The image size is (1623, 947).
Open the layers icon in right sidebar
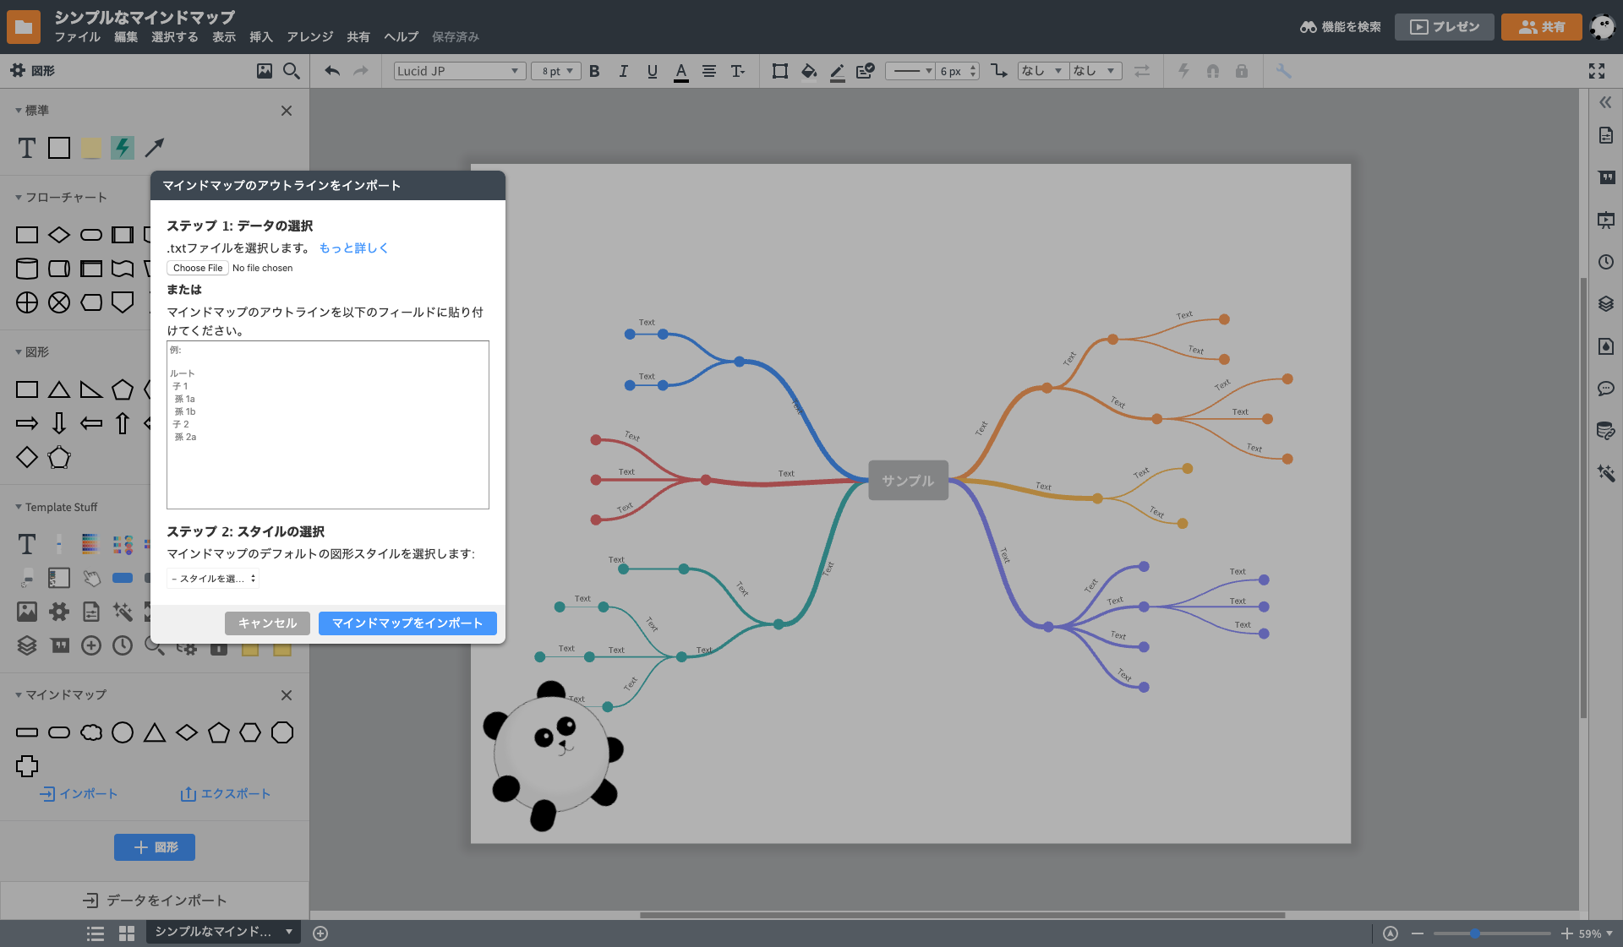point(1606,304)
